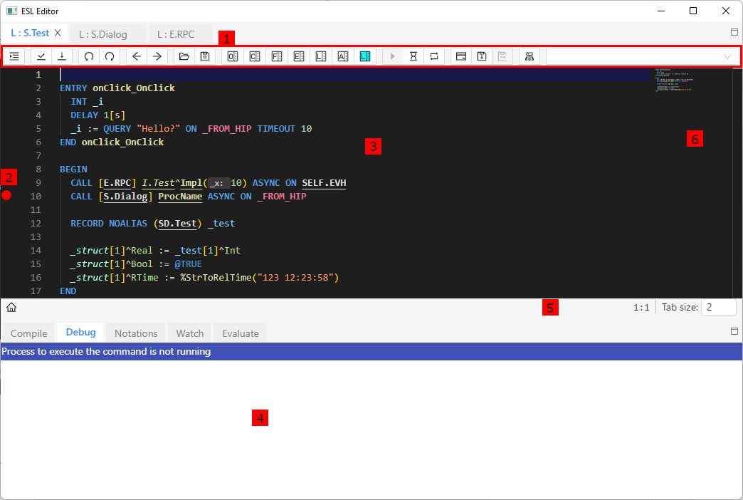Image resolution: width=743 pixels, height=500 pixels.
Task: Click the undo icon in toolbar
Action: pyautogui.click(x=89, y=56)
